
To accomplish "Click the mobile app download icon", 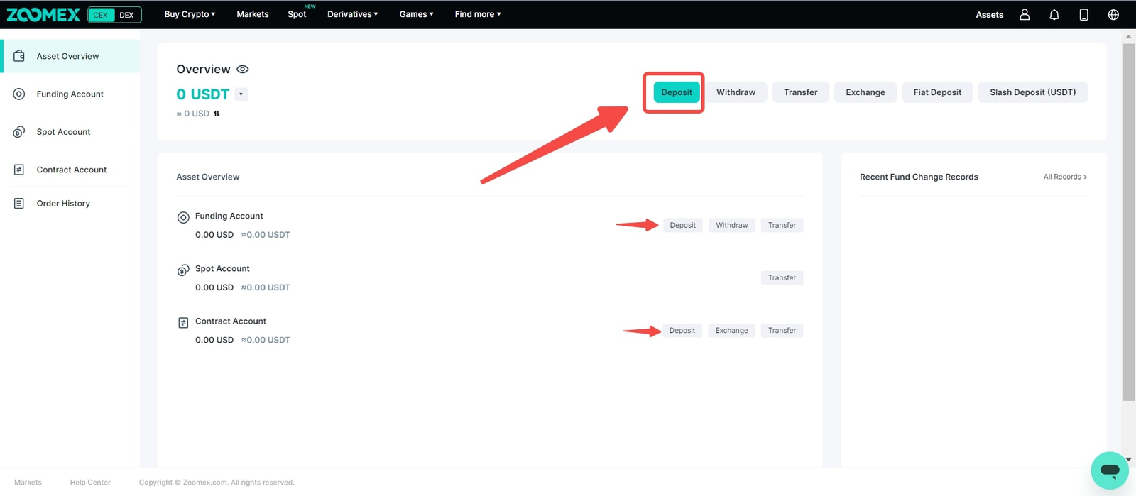I will (1083, 14).
